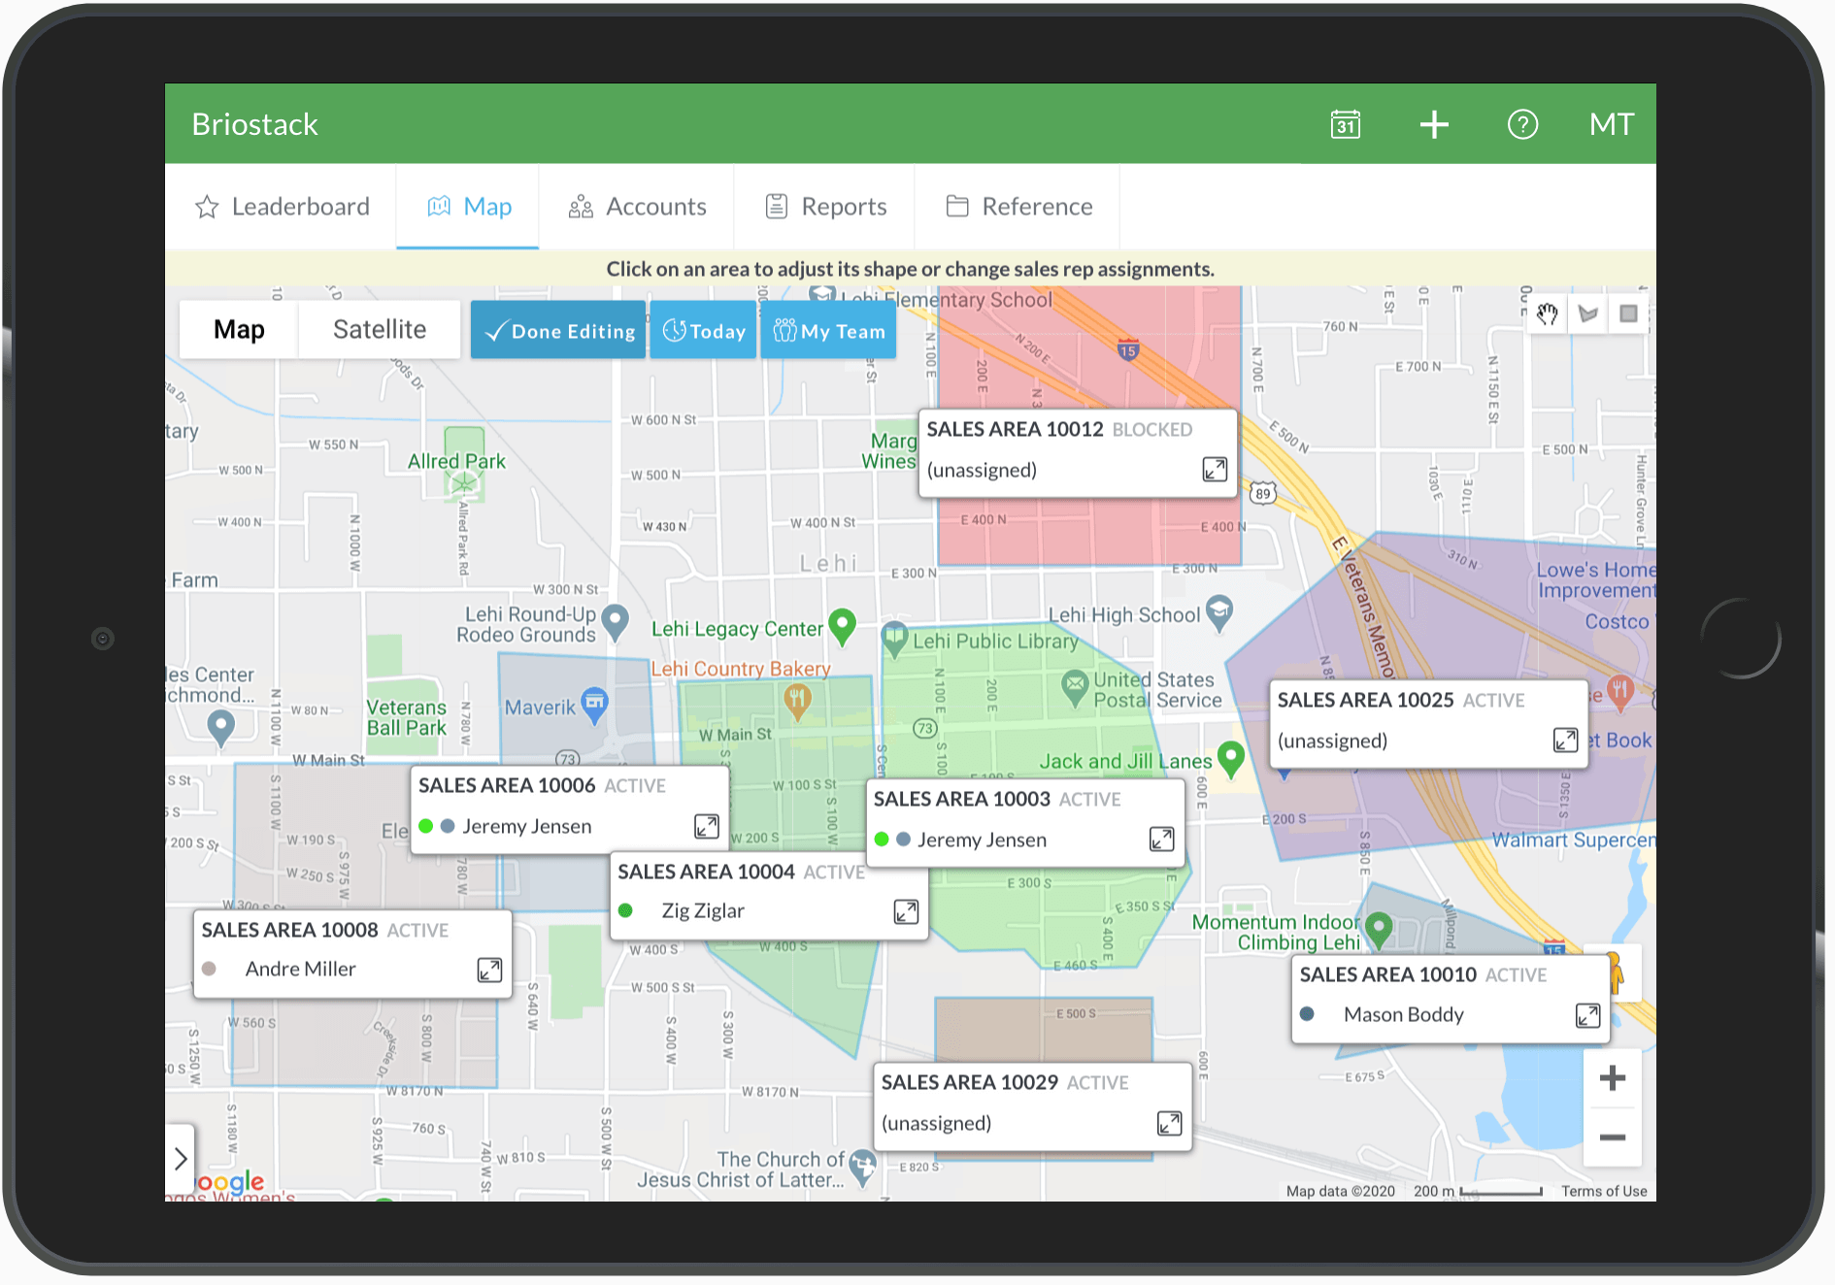Image resolution: width=1835 pixels, height=1285 pixels.
Task: Click Jeremy Jensen in Sales Area 10003
Action: pyautogui.click(x=983, y=840)
